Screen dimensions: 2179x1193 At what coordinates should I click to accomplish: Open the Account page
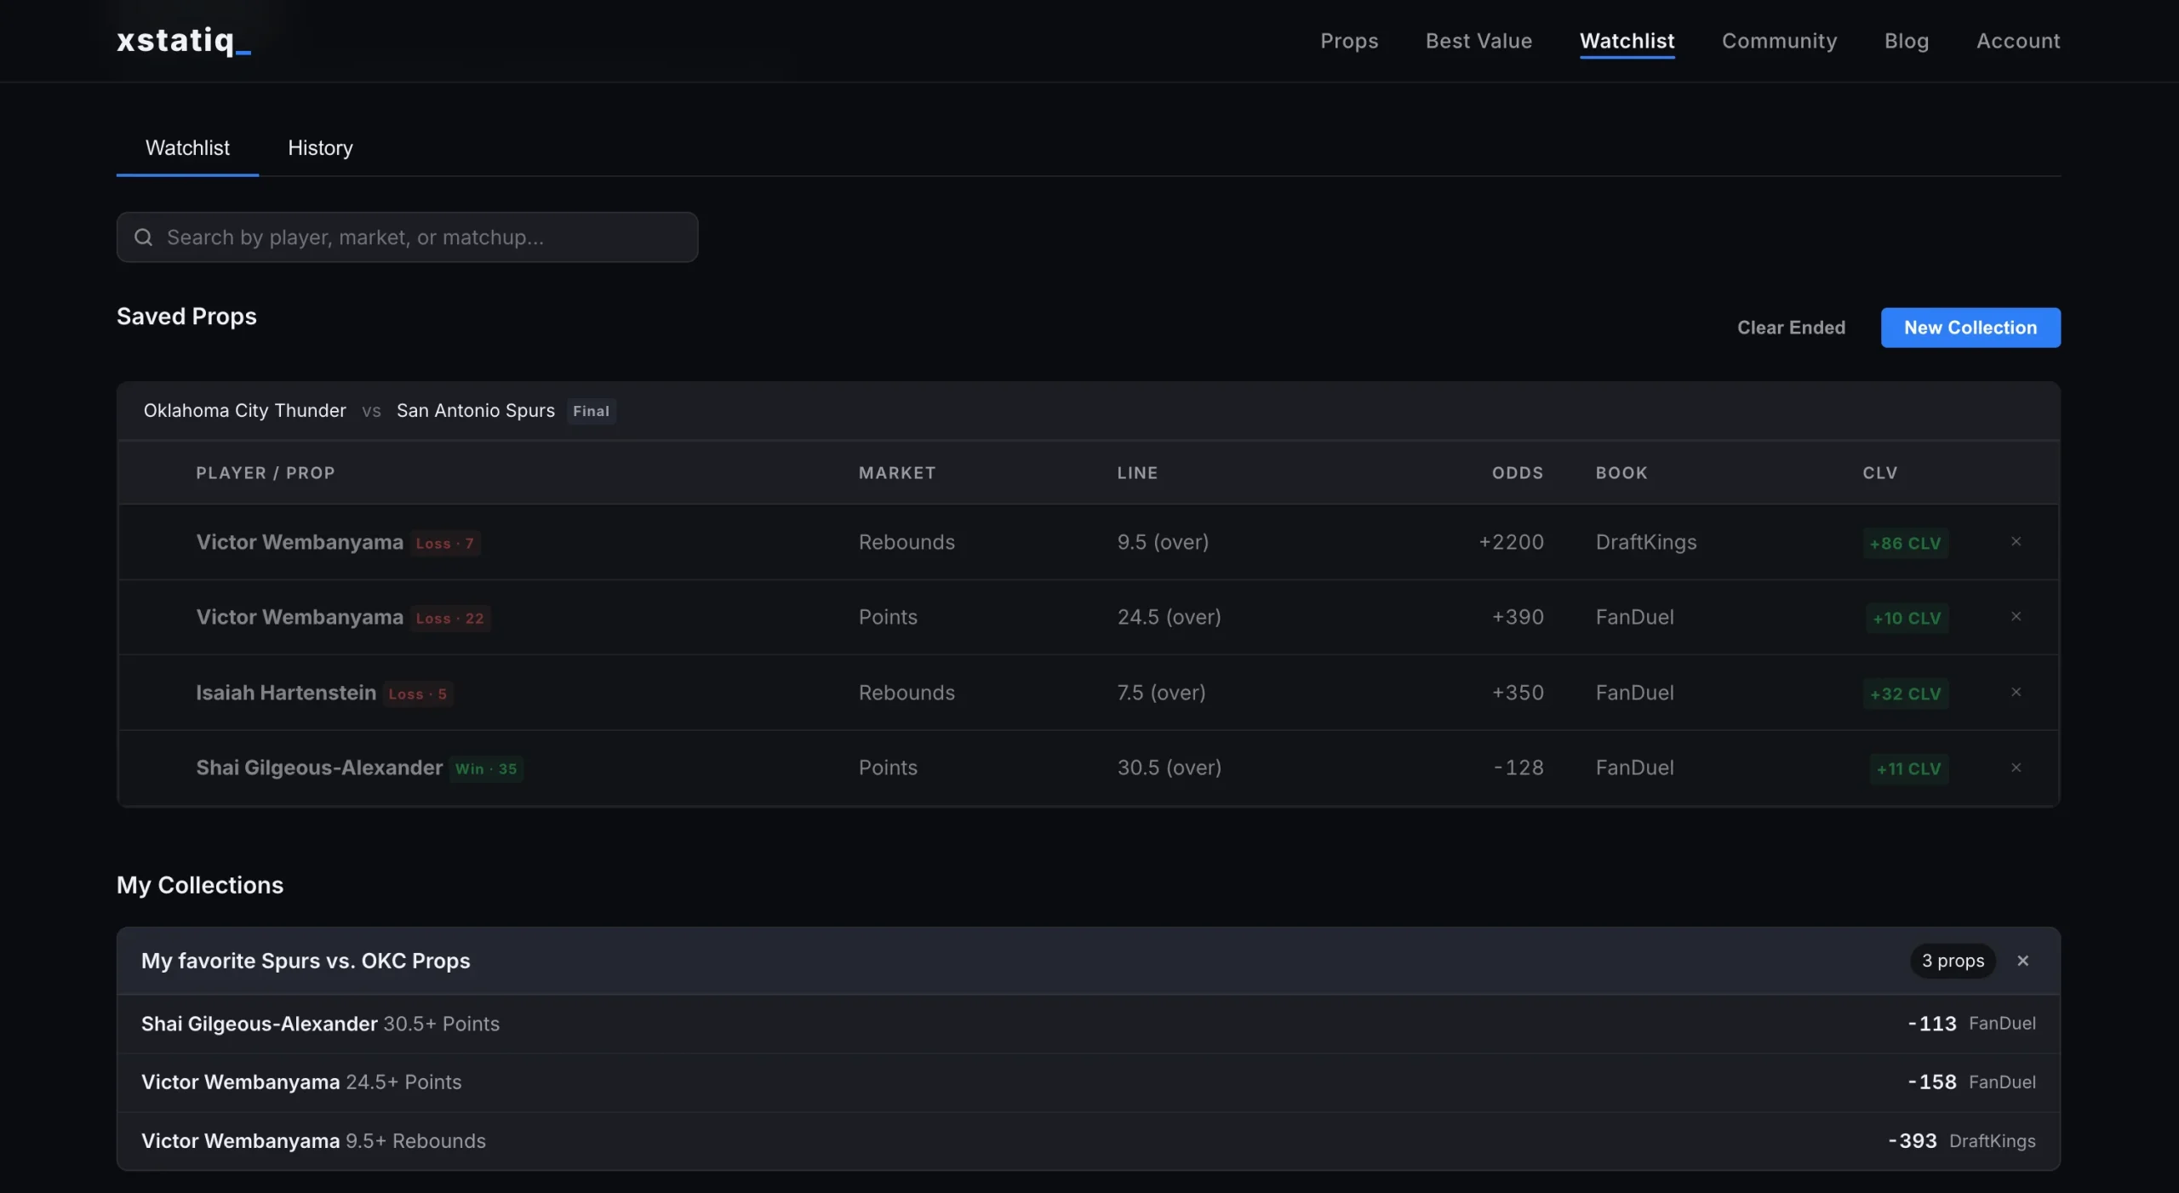tap(2018, 41)
